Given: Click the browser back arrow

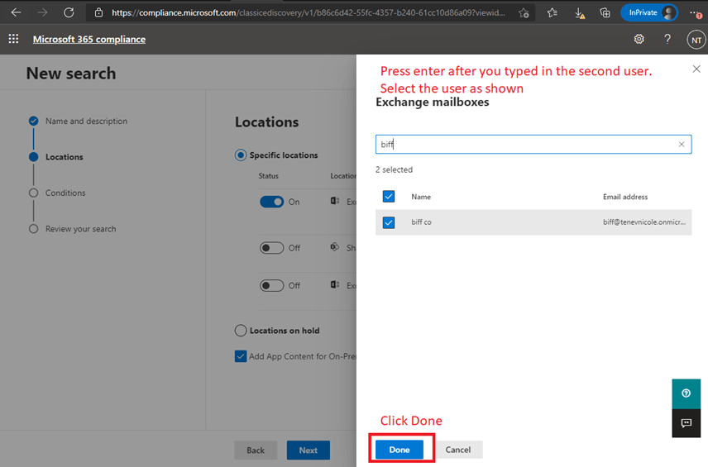Looking at the screenshot, I should coord(17,12).
